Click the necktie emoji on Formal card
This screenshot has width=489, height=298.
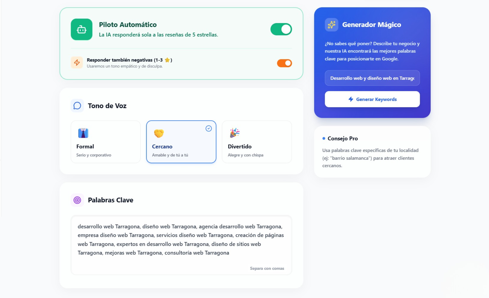click(83, 133)
